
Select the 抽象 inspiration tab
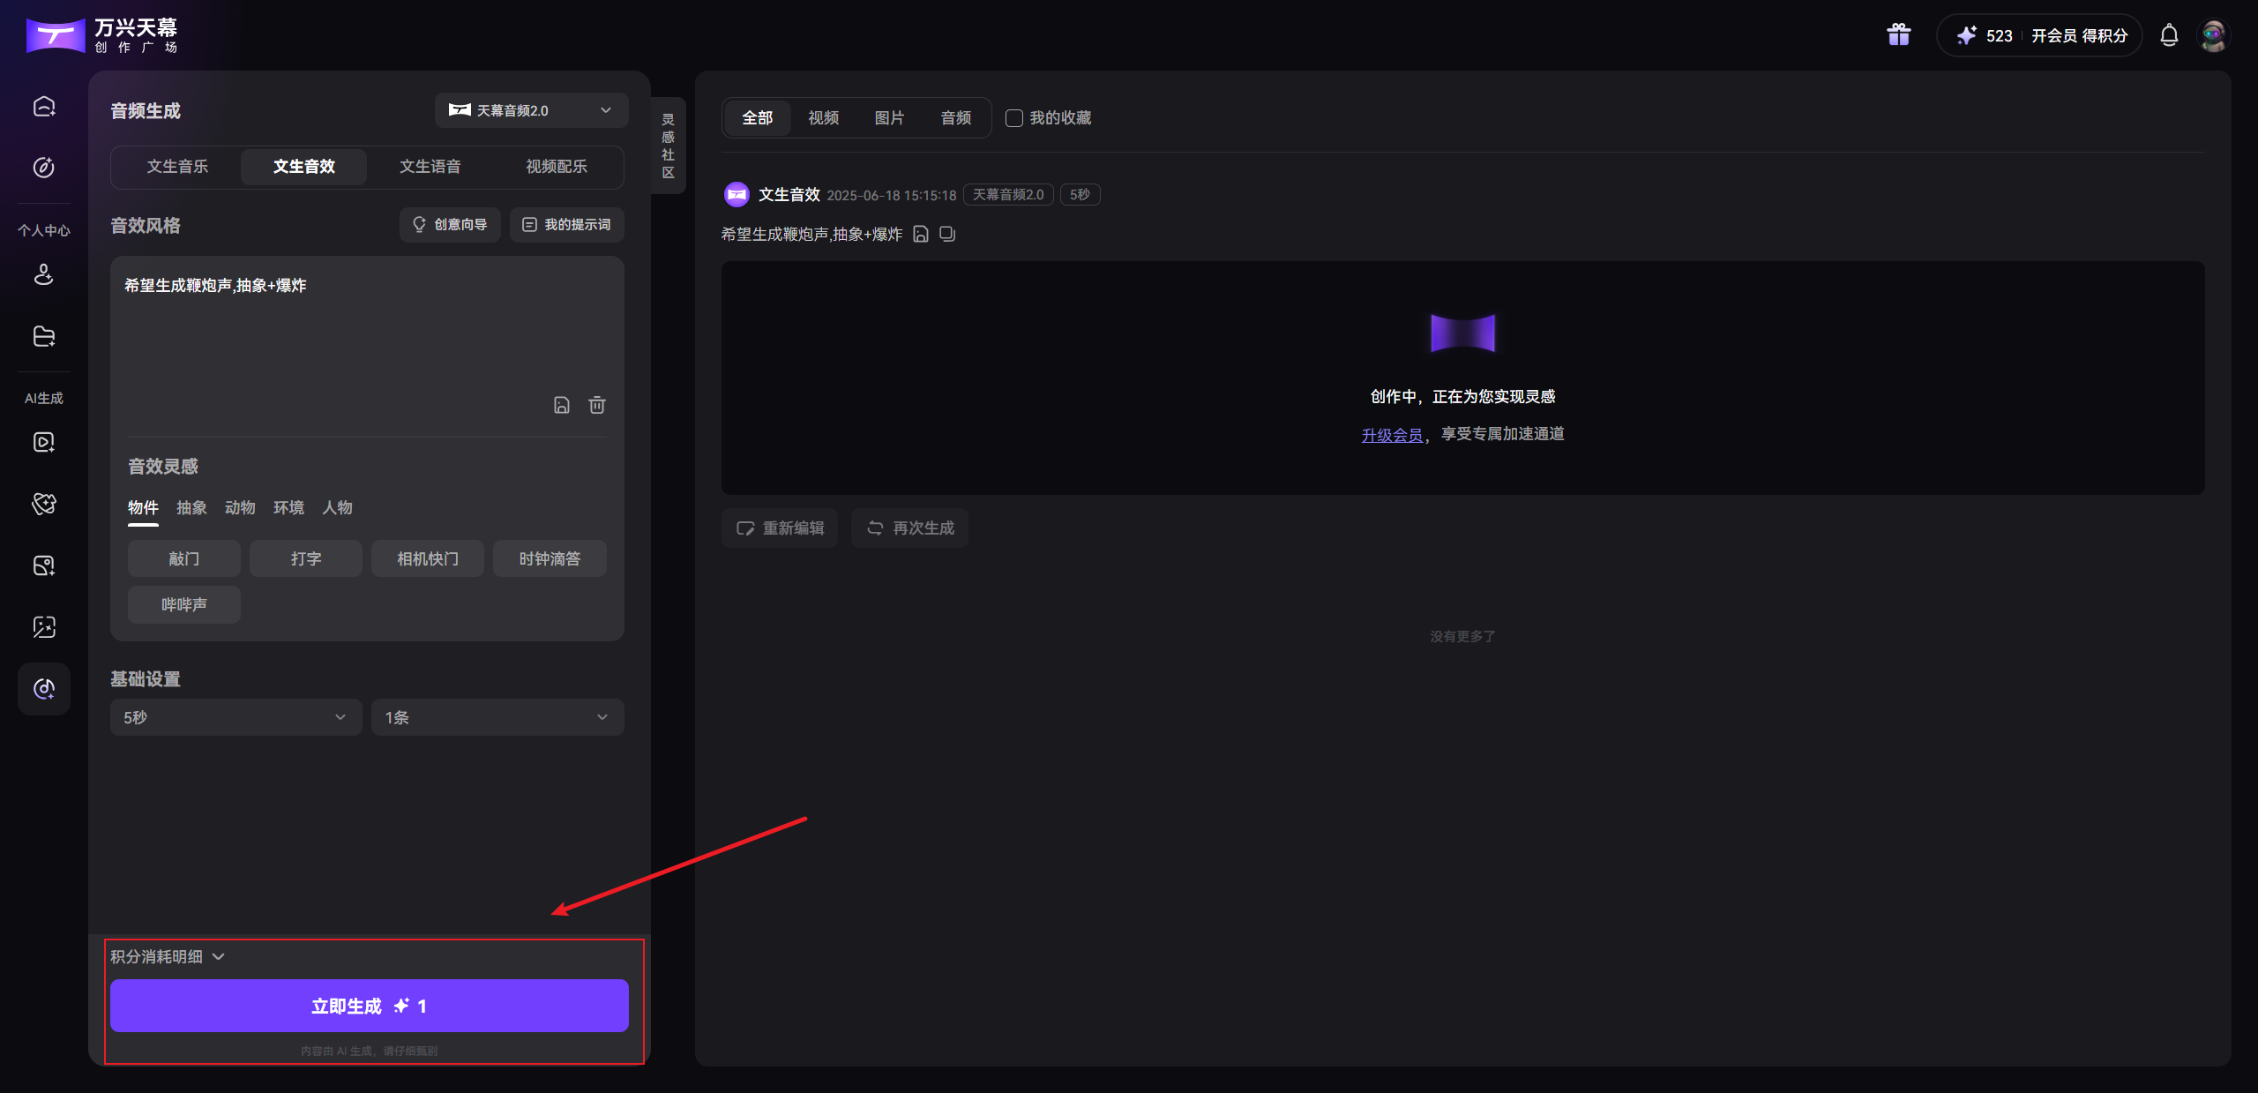pos(191,507)
